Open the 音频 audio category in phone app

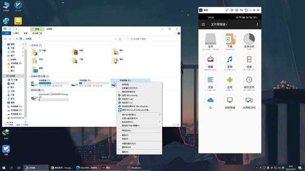coord(230,59)
